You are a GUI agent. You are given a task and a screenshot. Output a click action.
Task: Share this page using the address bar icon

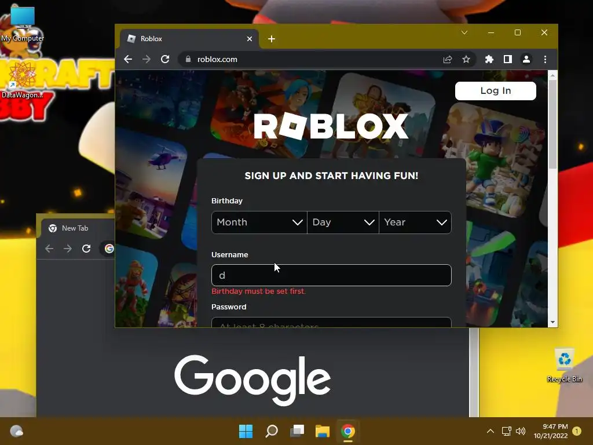448,60
